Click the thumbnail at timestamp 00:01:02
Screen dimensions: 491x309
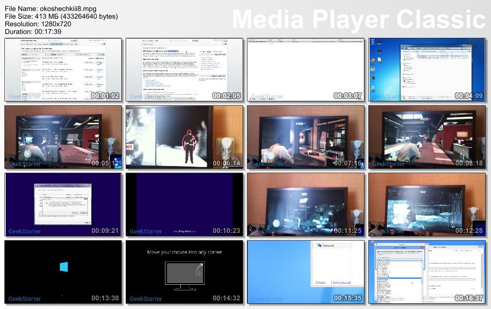(x=63, y=70)
